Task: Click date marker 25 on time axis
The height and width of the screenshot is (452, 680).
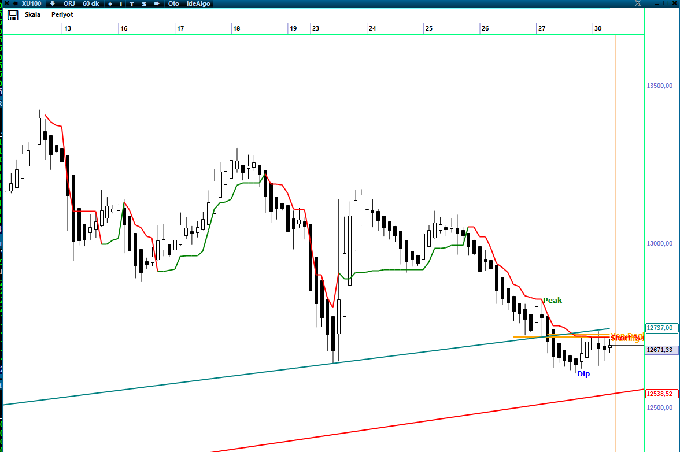Action: click(429, 28)
